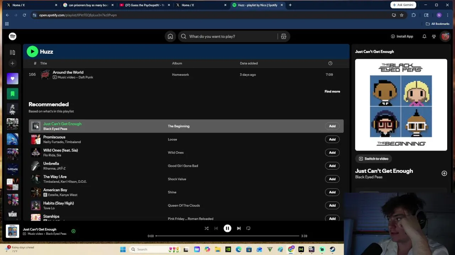Sort the playlist by Date added
The image size is (455, 255).
pos(249,63)
